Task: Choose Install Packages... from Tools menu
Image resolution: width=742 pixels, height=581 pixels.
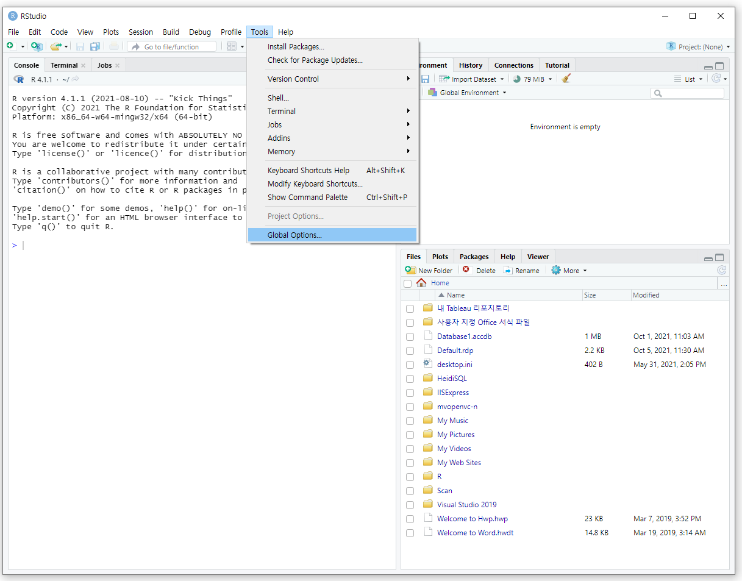Action: tap(332, 46)
